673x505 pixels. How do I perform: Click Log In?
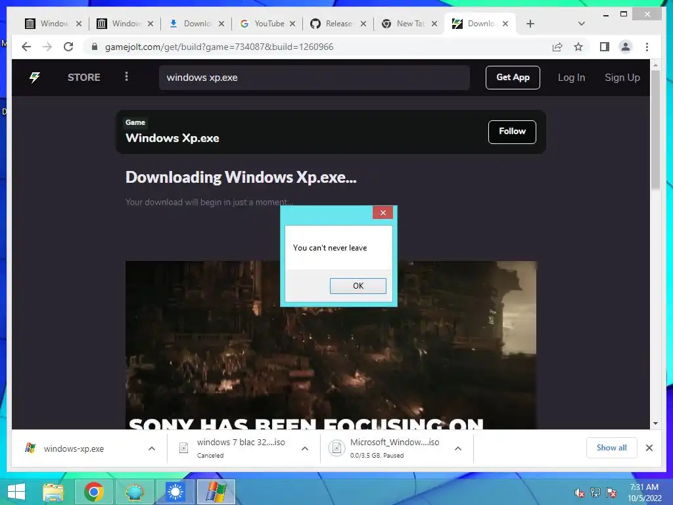coord(571,78)
